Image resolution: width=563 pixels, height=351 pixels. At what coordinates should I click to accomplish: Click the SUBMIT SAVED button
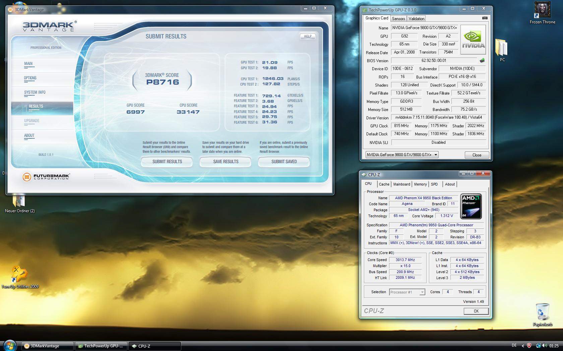coord(284,162)
